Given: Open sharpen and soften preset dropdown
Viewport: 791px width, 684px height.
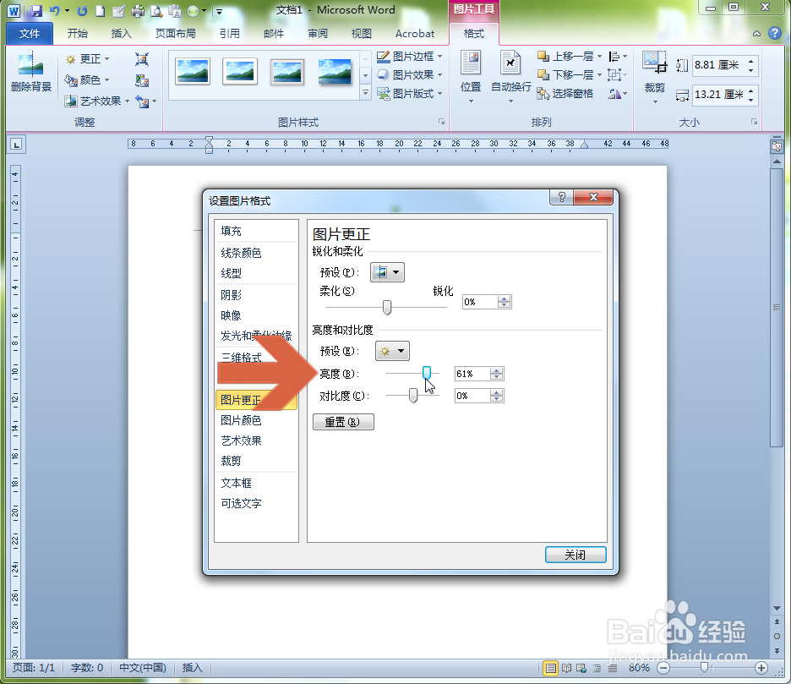Looking at the screenshot, I should point(387,272).
